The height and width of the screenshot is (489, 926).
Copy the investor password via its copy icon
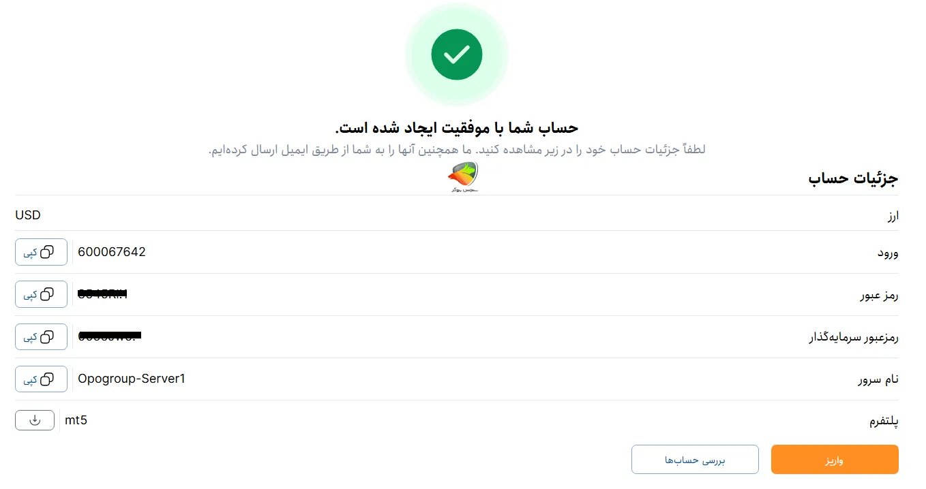48,336
